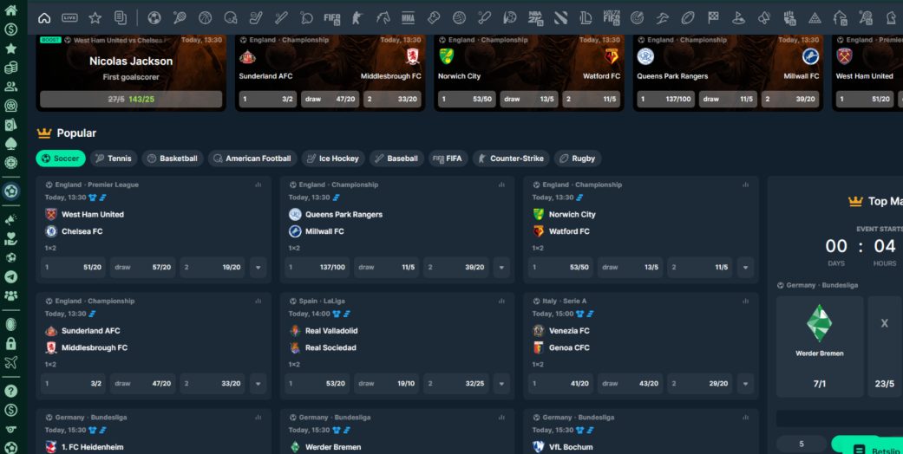
Task: Select the darts target icon in top bar
Action: pyautogui.click(x=637, y=18)
